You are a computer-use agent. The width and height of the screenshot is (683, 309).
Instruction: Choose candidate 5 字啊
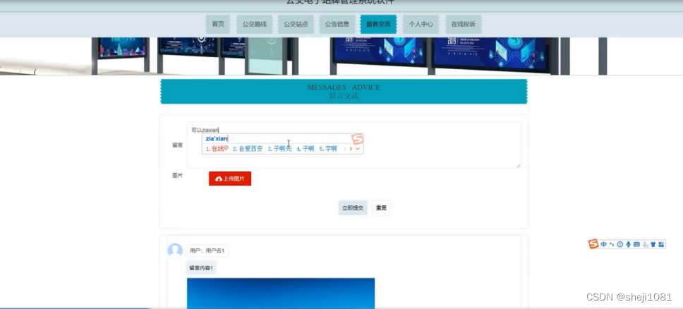328,149
